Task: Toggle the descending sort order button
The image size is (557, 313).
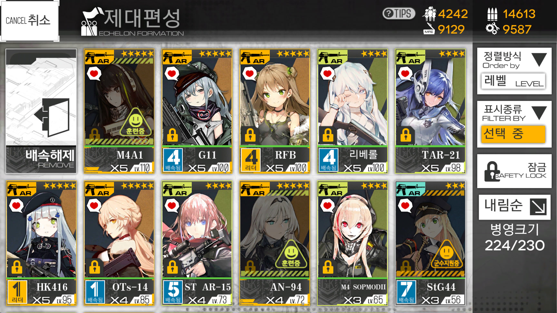Action: click(514, 207)
